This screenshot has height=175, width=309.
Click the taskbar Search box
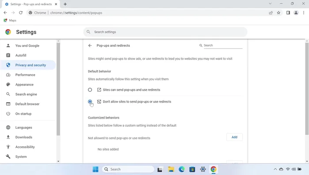pyautogui.click(x=128, y=169)
